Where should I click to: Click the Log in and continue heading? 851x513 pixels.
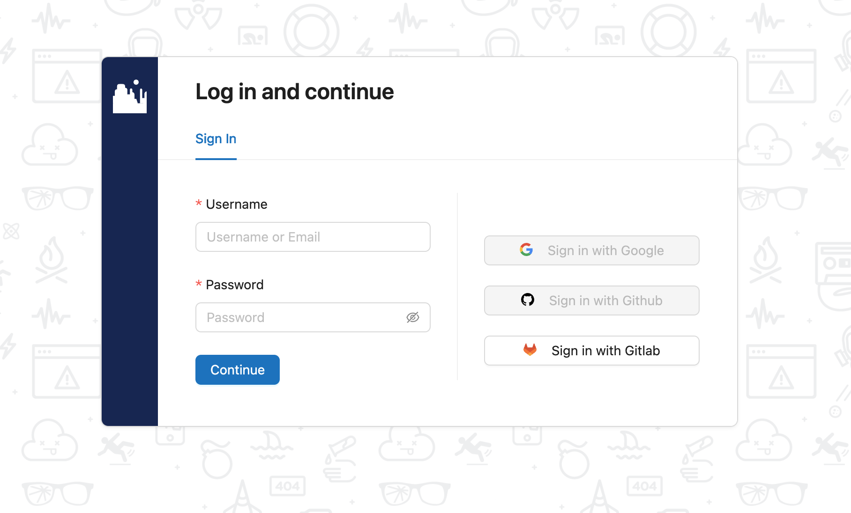[295, 92]
